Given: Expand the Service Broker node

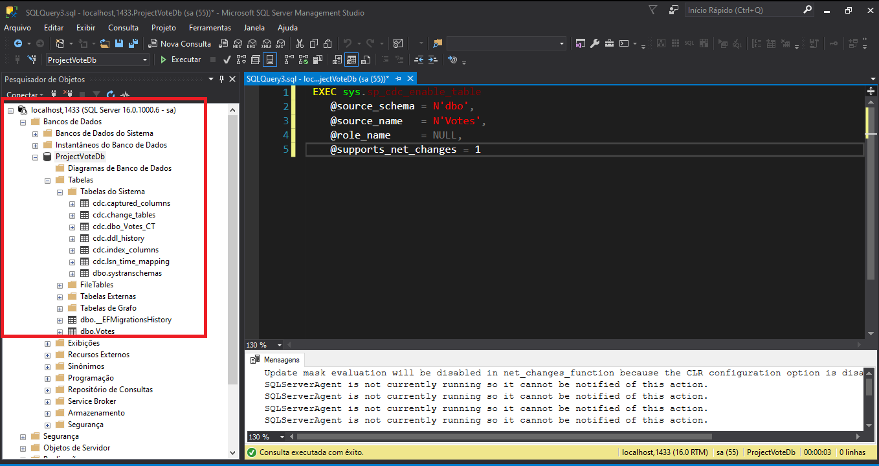Looking at the screenshot, I should 47,401.
